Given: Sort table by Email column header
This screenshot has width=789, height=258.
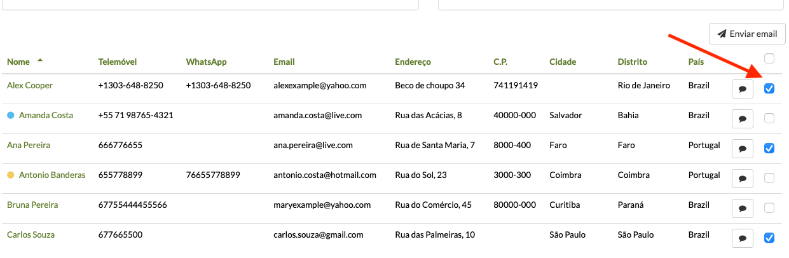Looking at the screenshot, I should 284,62.
